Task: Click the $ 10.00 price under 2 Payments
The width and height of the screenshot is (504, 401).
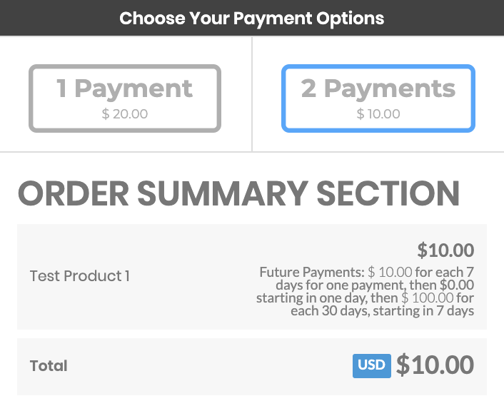Action: click(378, 113)
